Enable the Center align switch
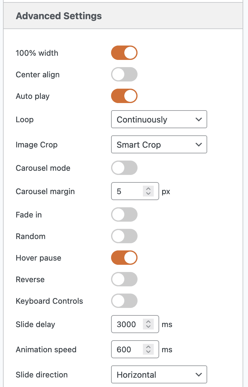The width and height of the screenshot is (248, 387). [124, 75]
